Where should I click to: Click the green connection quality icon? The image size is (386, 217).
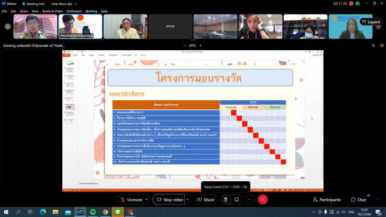click(x=358, y=3)
